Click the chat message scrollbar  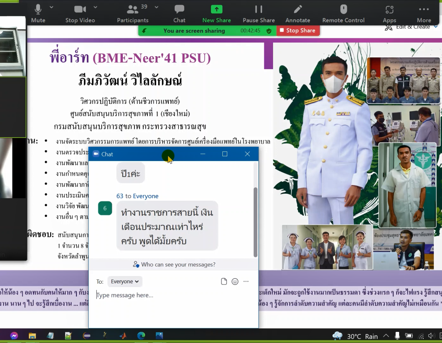click(x=255, y=222)
